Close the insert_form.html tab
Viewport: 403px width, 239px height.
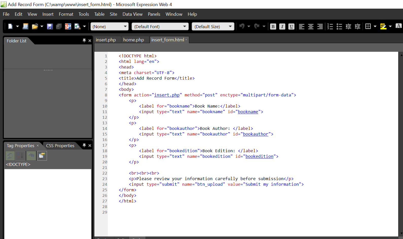coord(186,40)
